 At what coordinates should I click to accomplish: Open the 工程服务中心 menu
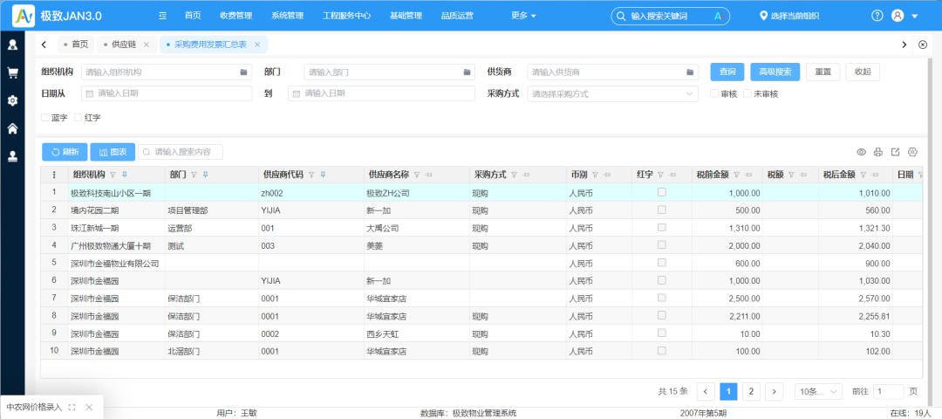tap(346, 16)
